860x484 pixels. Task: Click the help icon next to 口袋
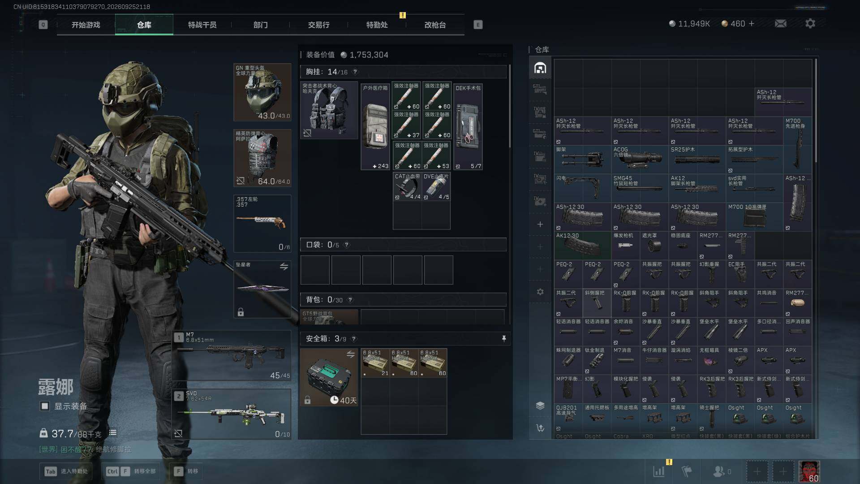point(347,245)
